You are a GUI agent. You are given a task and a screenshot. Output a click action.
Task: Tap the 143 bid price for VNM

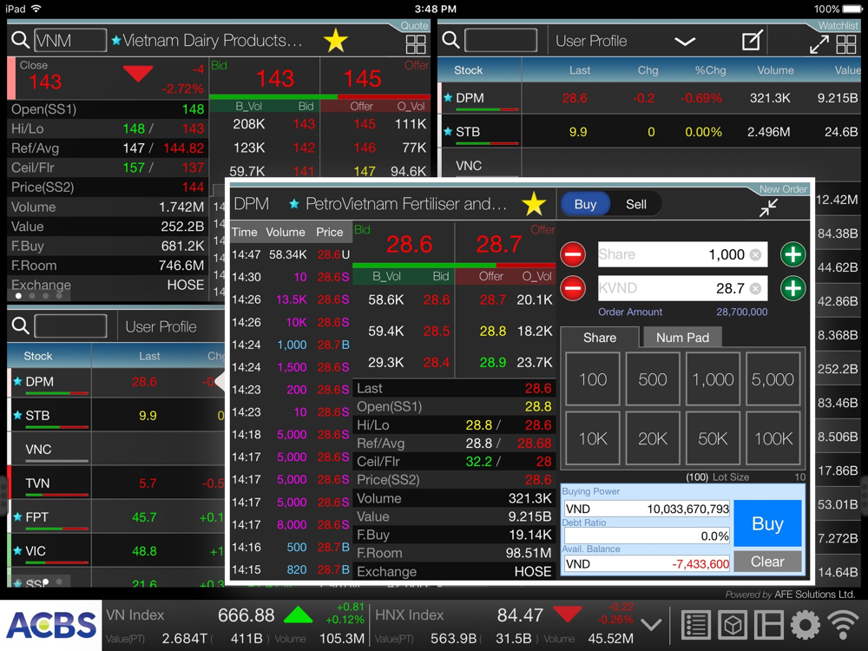[274, 79]
